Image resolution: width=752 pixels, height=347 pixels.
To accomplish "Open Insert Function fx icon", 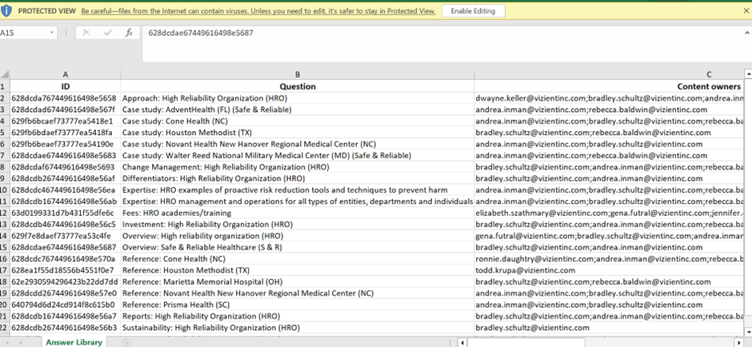I will pyautogui.click(x=129, y=33).
